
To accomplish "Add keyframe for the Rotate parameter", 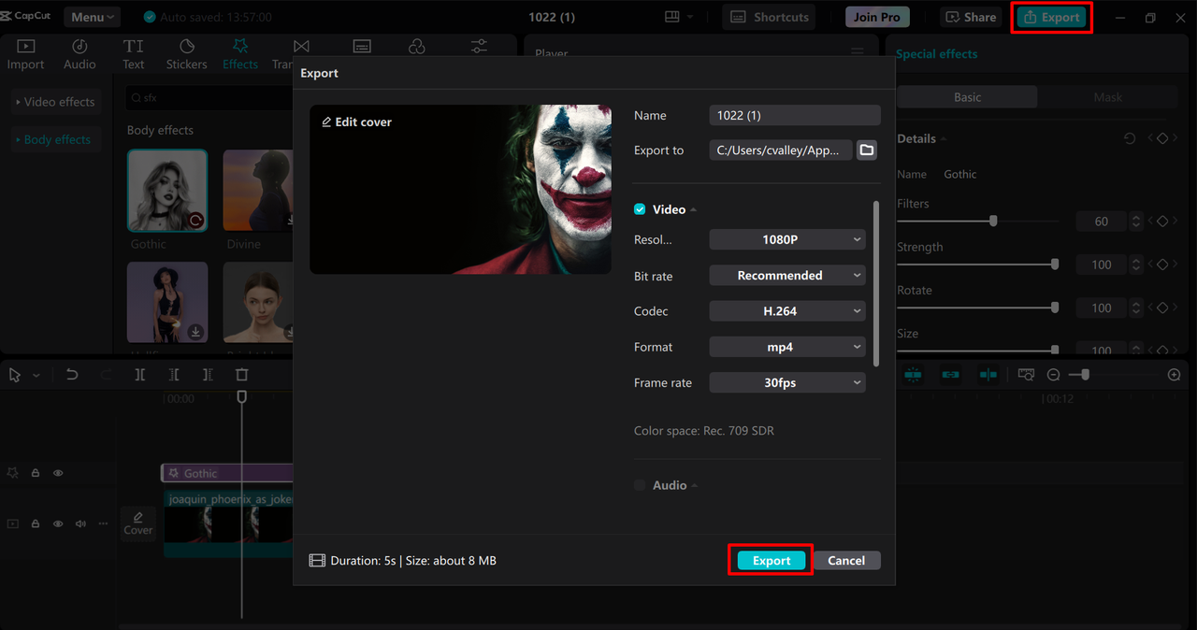I will click(1162, 308).
